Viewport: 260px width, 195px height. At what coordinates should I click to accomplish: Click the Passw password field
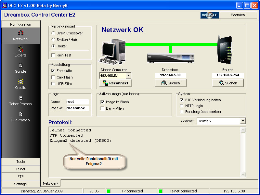(77, 108)
